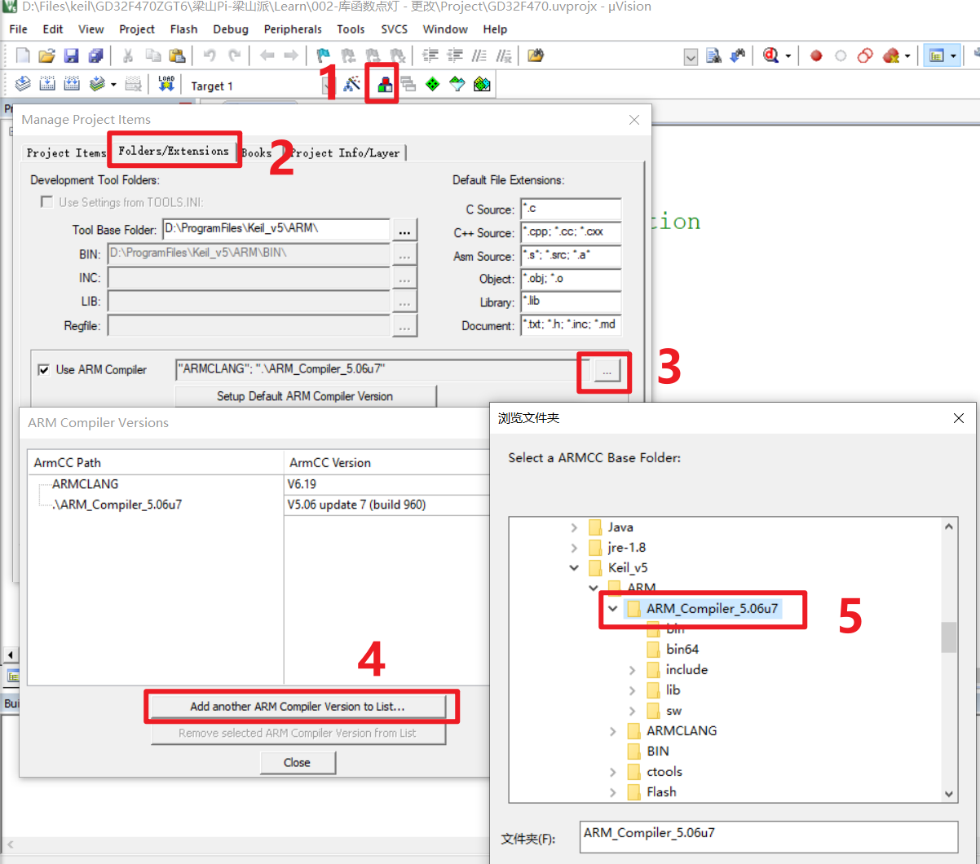Screen dimensions: 980x864
Task: Save the current file with the floppy icon
Action: coord(71,55)
